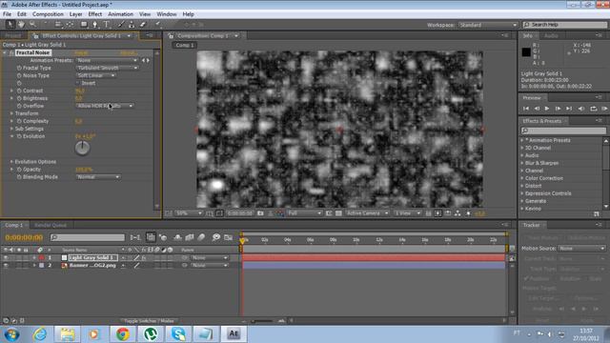Open Workspace Standard dropdown

coord(487,25)
